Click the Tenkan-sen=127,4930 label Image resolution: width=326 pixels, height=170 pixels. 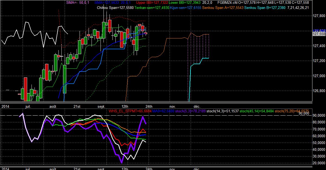152,8
